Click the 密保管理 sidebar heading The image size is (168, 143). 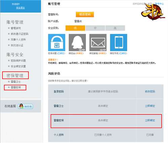15,76
